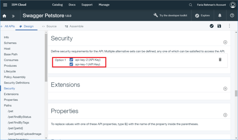Go back to All APIs
Image resolution: width=238 pixels, height=140 pixels.
coord(8,26)
